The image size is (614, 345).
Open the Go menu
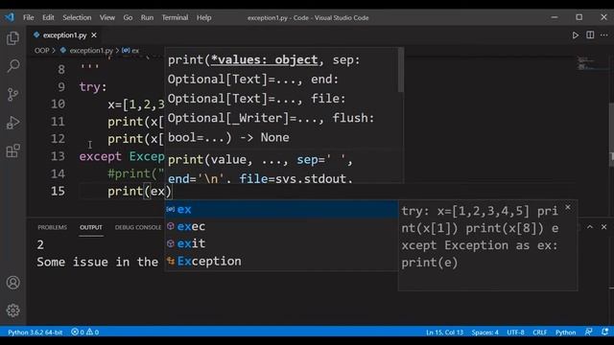[x=128, y=17]
